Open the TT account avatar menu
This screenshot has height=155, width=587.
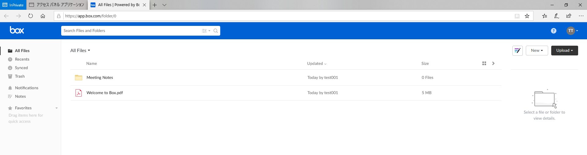[x=572, y=31]
